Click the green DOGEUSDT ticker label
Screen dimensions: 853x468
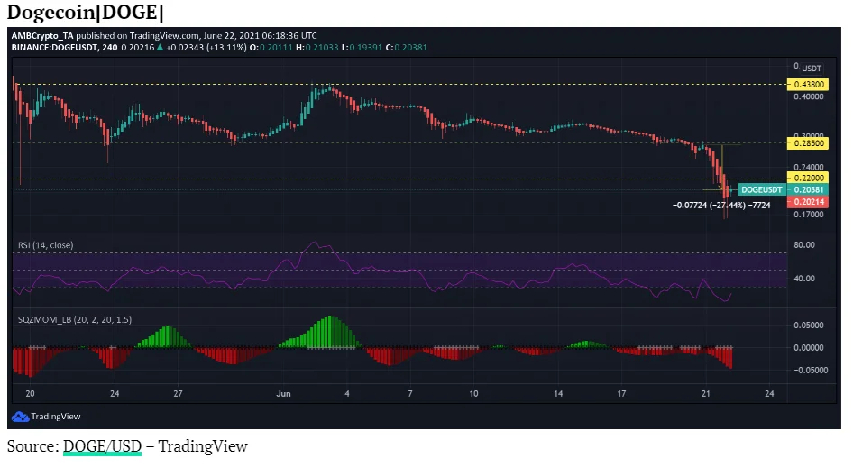pyautogui.click(x=762, y=190)
